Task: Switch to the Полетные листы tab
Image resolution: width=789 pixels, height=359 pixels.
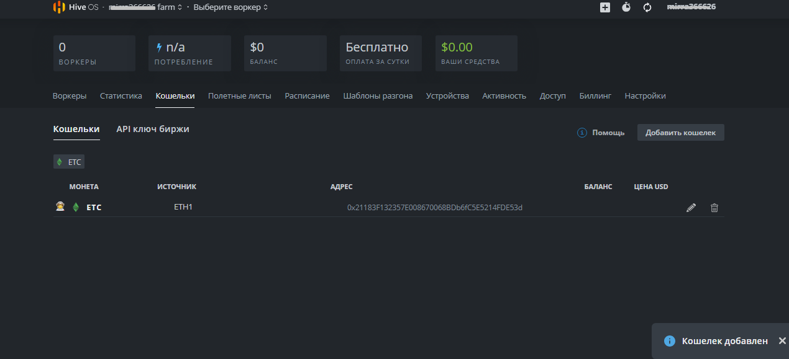Action: coord(239,96)
